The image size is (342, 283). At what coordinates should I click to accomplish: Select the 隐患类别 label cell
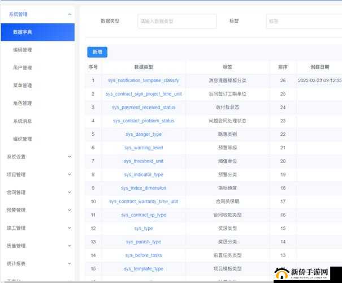227,134
